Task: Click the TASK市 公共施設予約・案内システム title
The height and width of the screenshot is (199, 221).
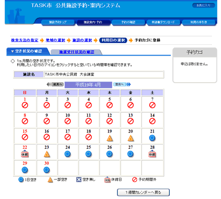Action: click(76, 6)
